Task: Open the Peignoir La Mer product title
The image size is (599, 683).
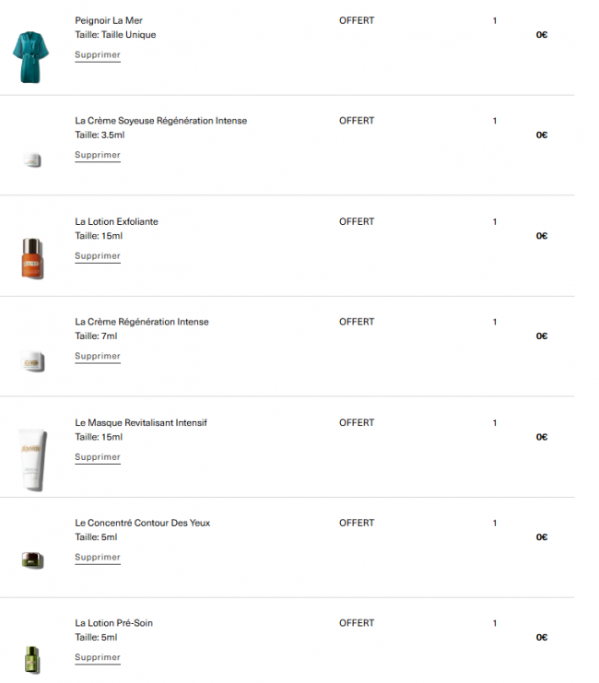Action: pos(109,20)
